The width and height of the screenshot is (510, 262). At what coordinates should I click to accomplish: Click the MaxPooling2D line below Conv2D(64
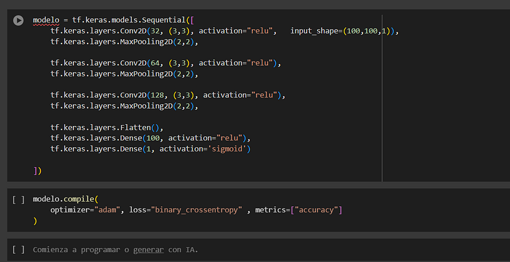pyautogui.click(x=124, y=74)
